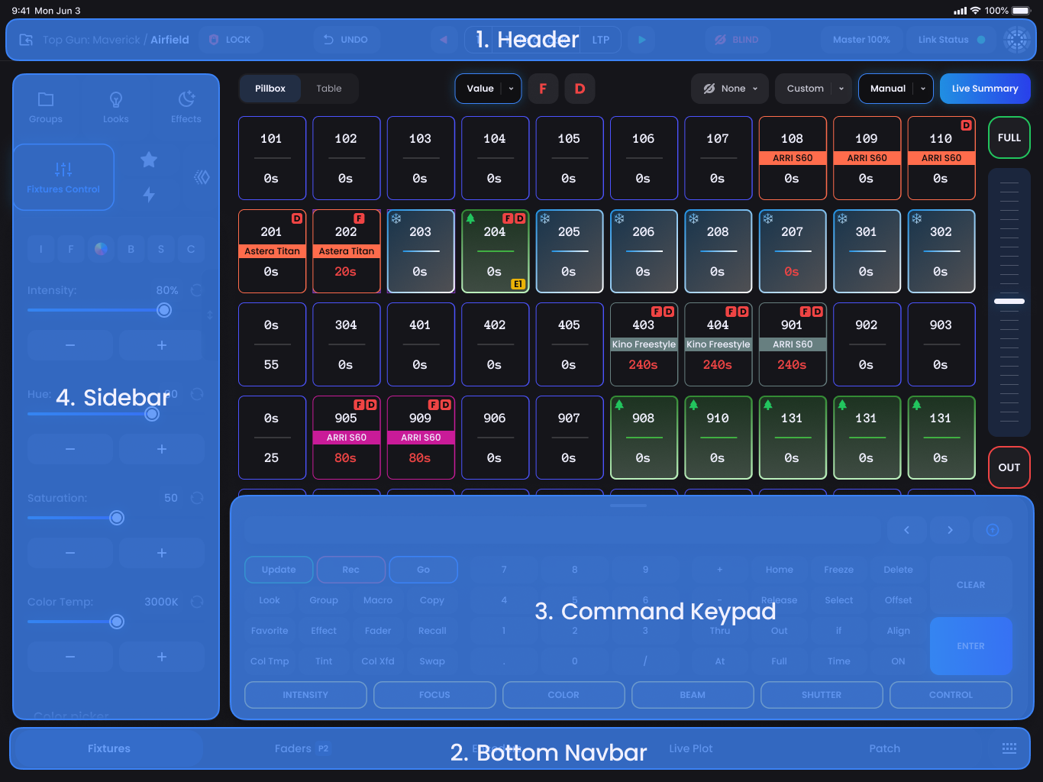
Task: Select fixture tile 204
Action: [x=495, y=251]
